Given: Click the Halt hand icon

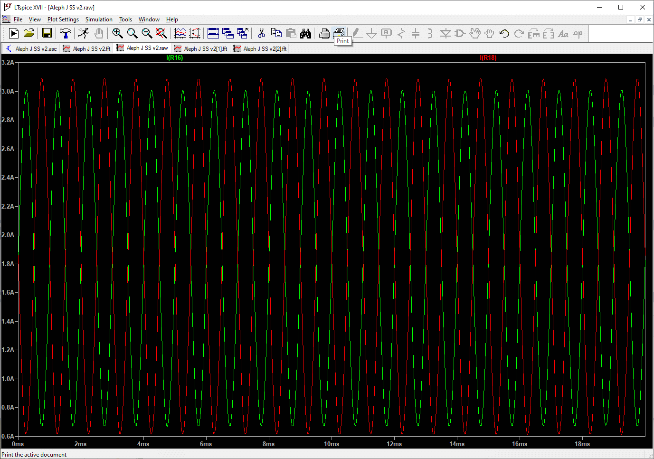Looking at the screenshot, I should (x=98, y=33).
